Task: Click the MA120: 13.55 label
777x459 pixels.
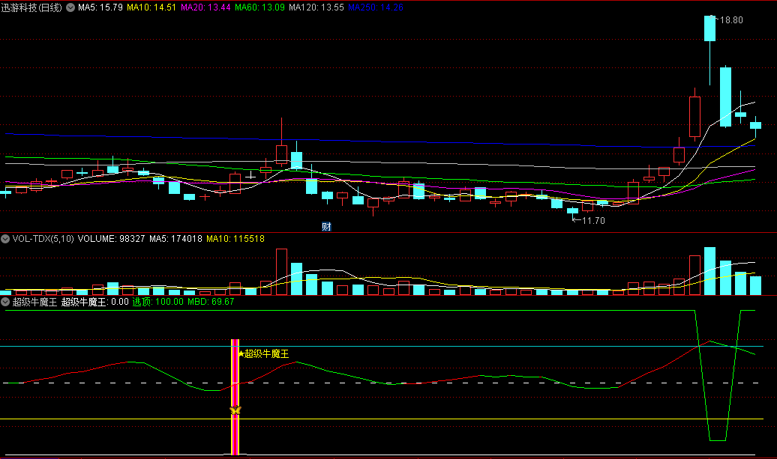Action: coord(316,7)
